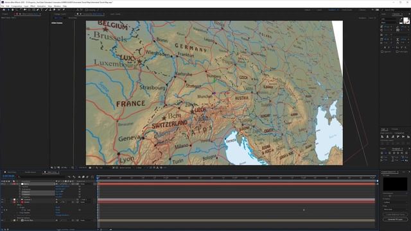Click the timeline playhead marker
The width and height of the screenshot is (411, 231).
(98, 178)
